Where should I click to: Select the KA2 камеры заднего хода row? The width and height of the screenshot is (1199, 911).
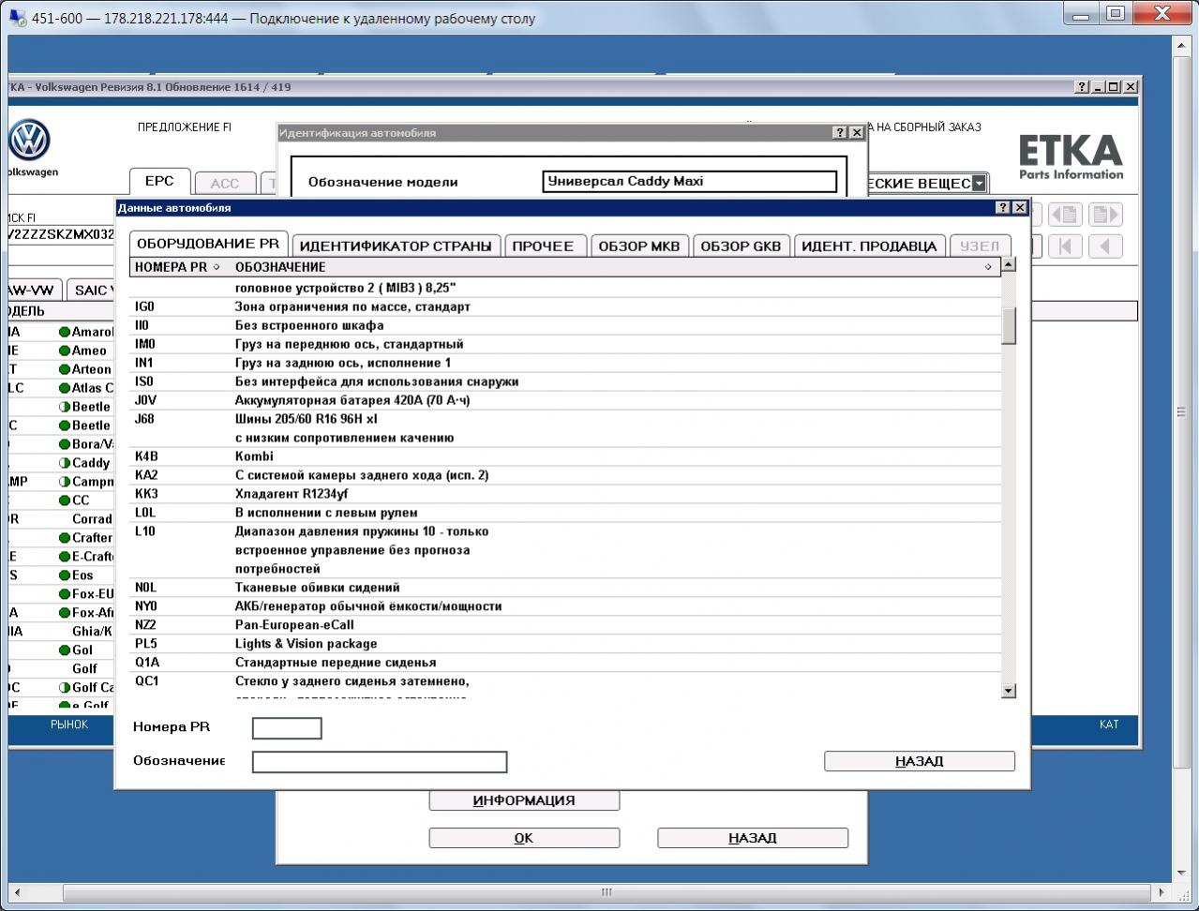click(565, 475)
